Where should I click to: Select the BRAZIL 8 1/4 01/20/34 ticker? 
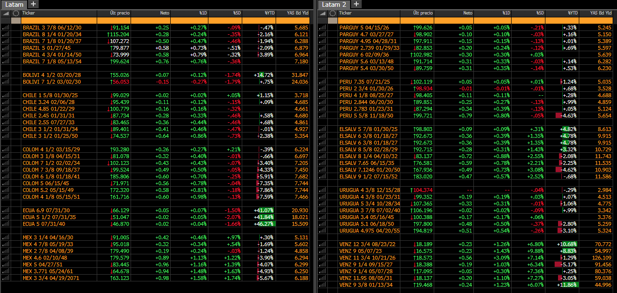click(52, 34)
